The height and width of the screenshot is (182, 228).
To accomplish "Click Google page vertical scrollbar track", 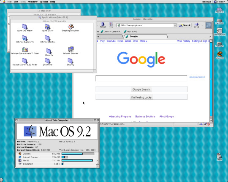I will tap(211, 79).
